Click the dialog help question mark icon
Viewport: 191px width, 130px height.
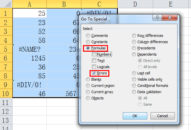click(157, 17)
